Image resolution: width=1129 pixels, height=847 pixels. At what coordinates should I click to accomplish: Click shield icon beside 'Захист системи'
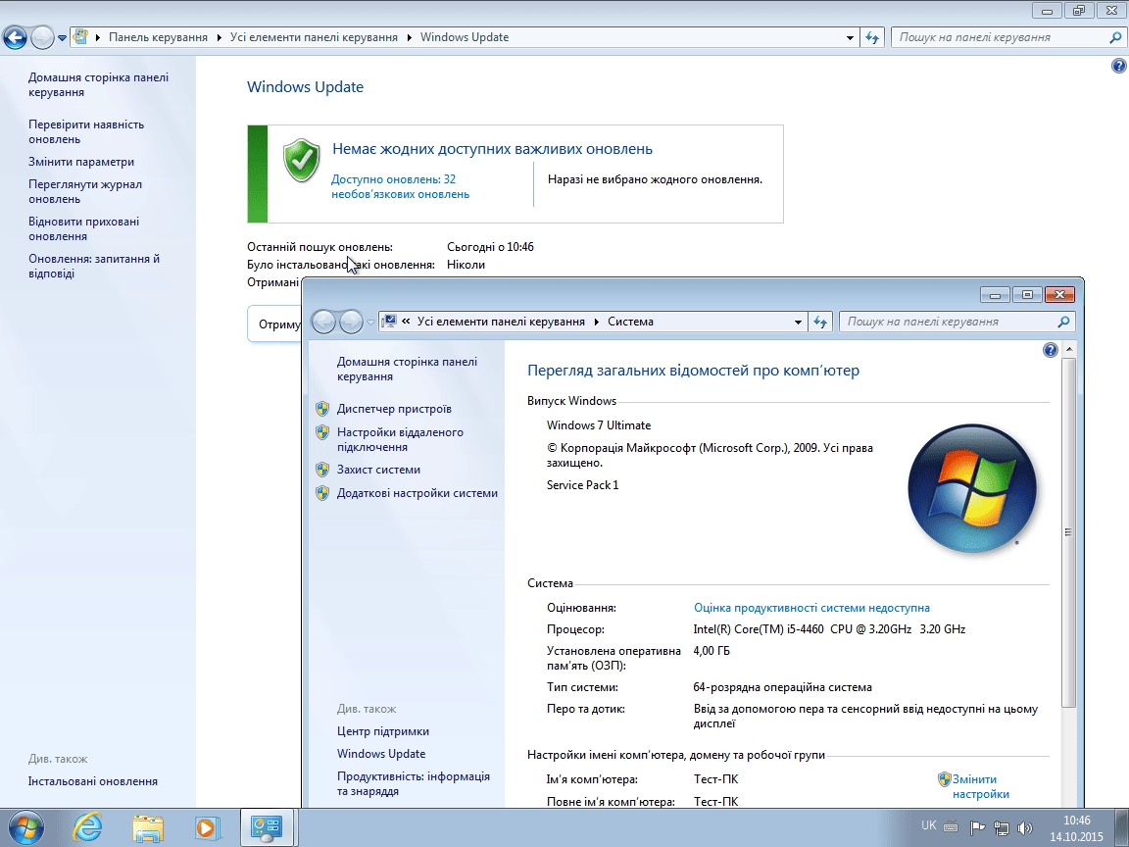322,470
